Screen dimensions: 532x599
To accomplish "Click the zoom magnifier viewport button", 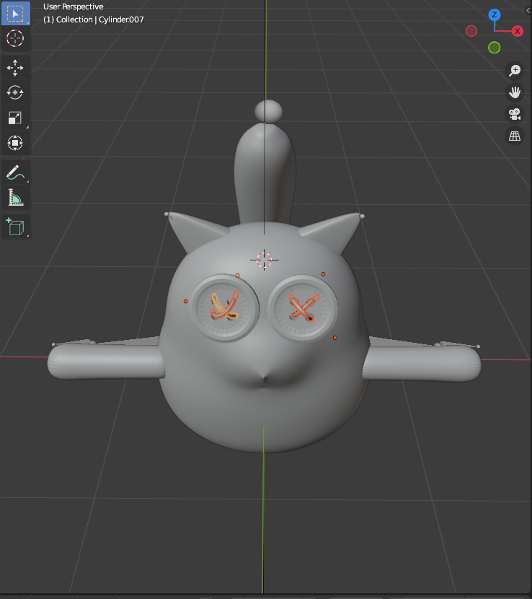I will pos(515,71).
